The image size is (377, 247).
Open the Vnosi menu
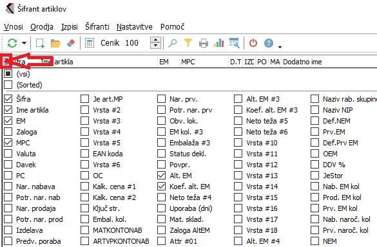click(x=14, y=26)
